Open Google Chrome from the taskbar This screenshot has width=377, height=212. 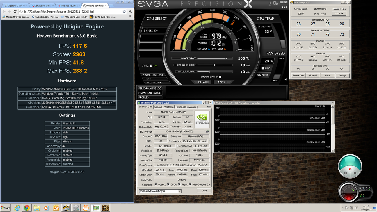pos(27,208)
